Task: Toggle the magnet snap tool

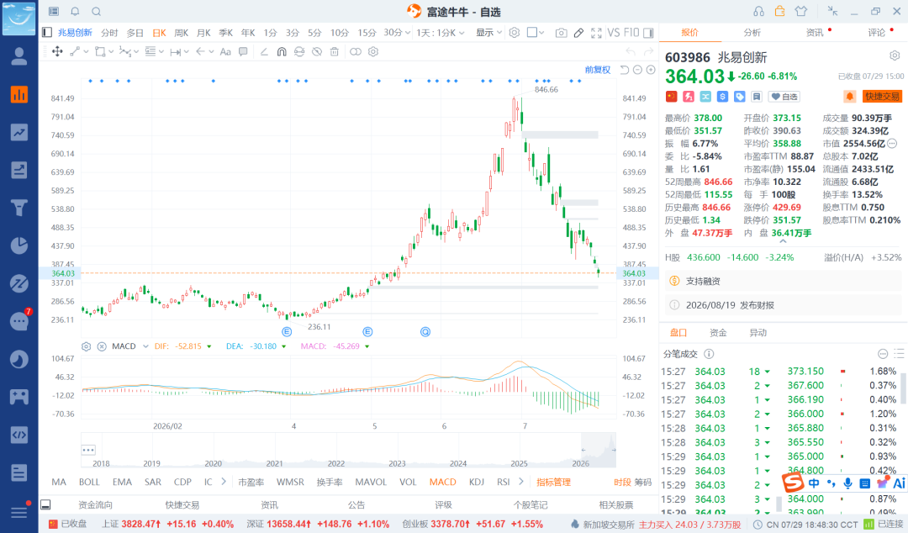Action: point(282,51)
